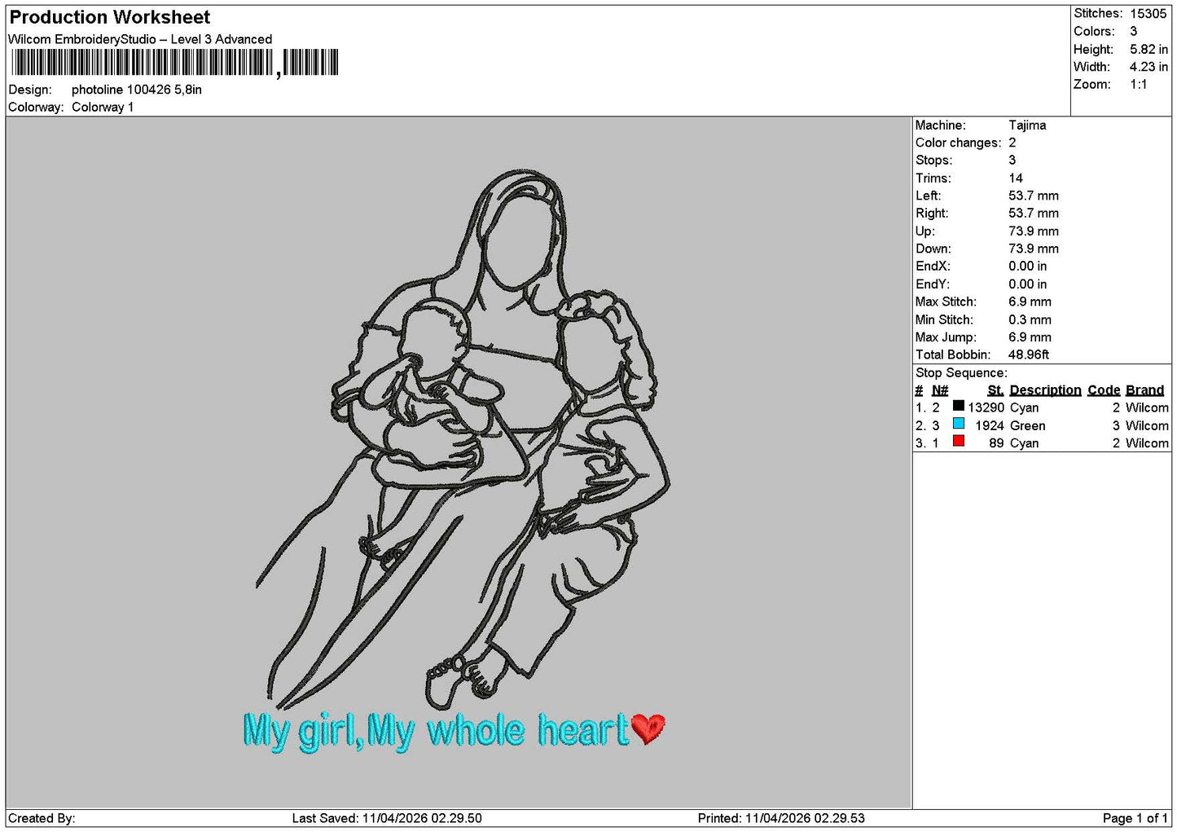Image resolution: width=1177 pixels, height=832 pixels.
Task: Click the Min Stitch value 0.3 mm
Action: [1030, 319]
